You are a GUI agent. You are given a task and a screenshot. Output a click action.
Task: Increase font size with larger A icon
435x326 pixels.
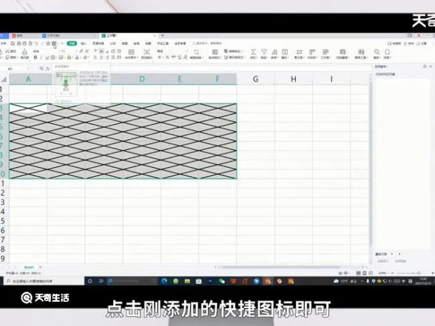pos(81,51)
